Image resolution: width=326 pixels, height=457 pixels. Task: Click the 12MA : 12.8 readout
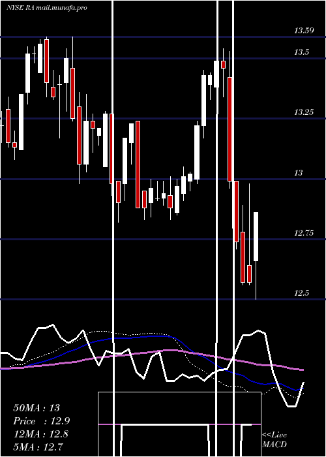click(x=41, y=434)
